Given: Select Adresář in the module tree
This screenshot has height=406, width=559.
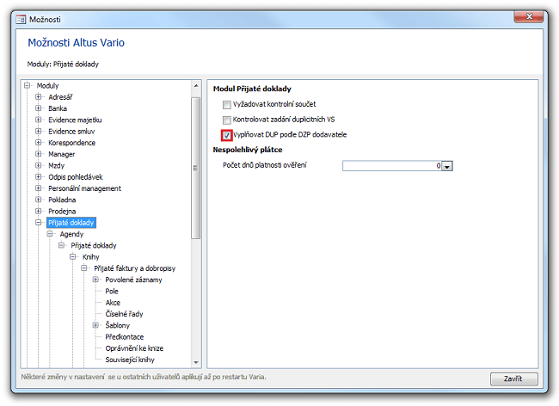Looking at the screenshot, I should [60, 97].
